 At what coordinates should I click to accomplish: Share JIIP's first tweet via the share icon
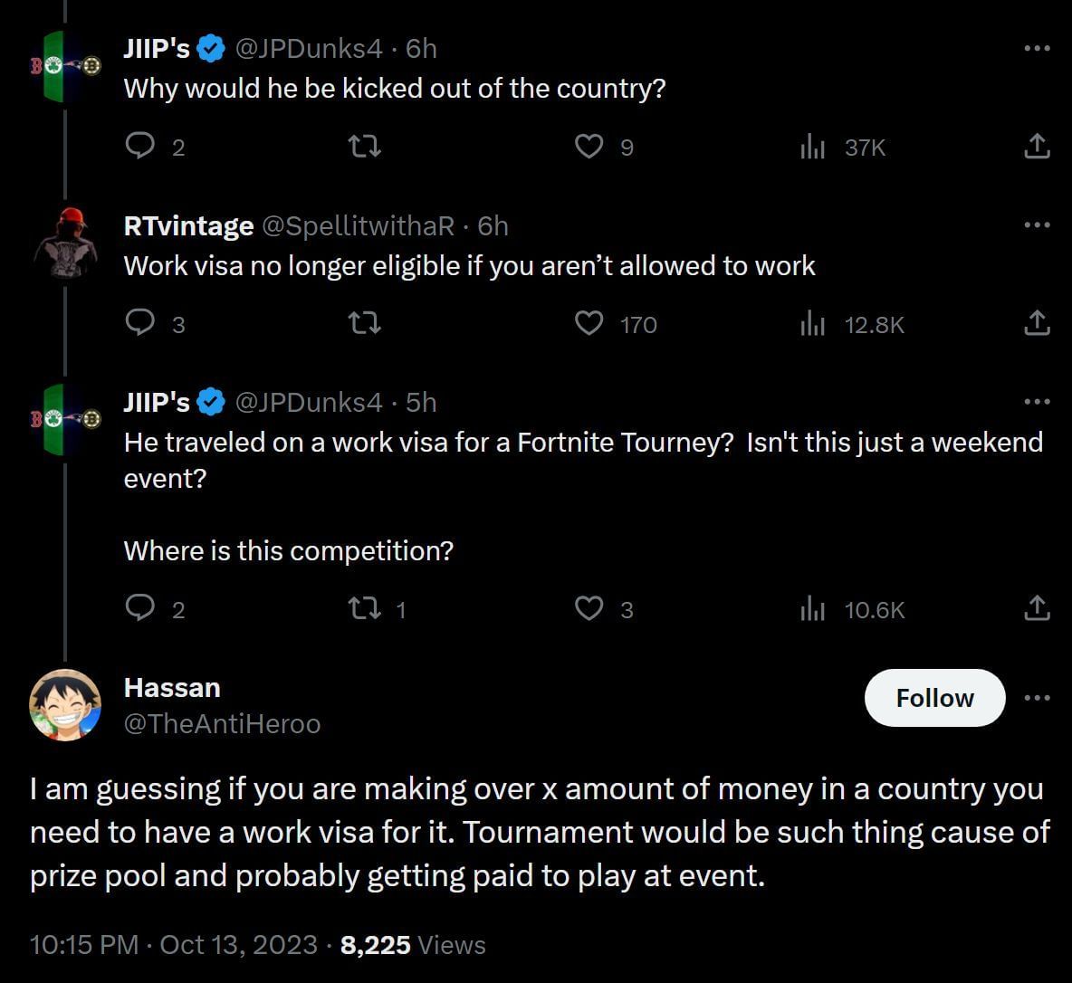coord(1037,146)
